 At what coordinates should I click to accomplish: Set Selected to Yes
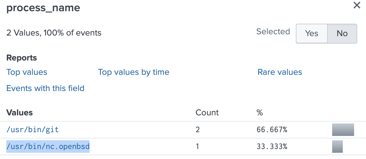311,34
